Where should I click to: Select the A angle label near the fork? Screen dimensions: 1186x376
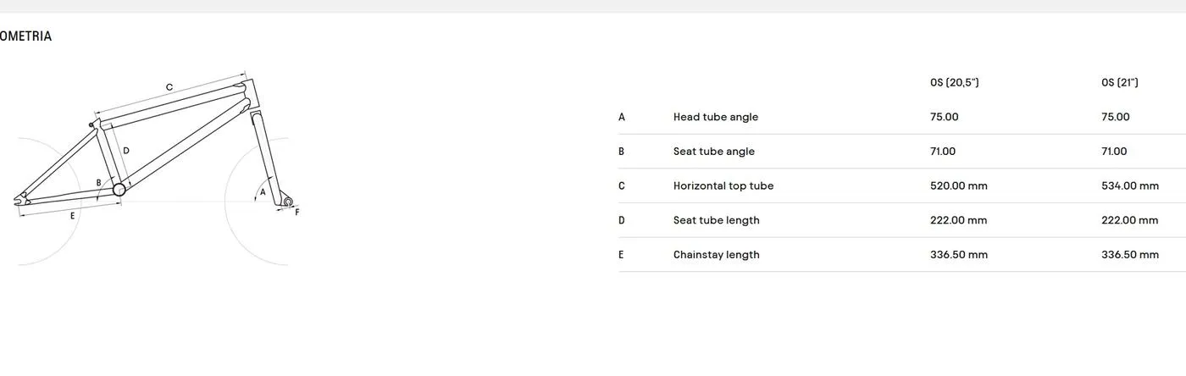[x=263, y=192]
